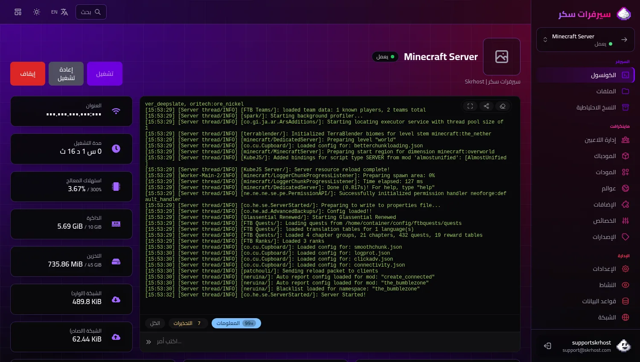The height and width of the screenshot is (362, 640).
Task: Click the إعادة تشغيل restart button
Action: [66, 74]
